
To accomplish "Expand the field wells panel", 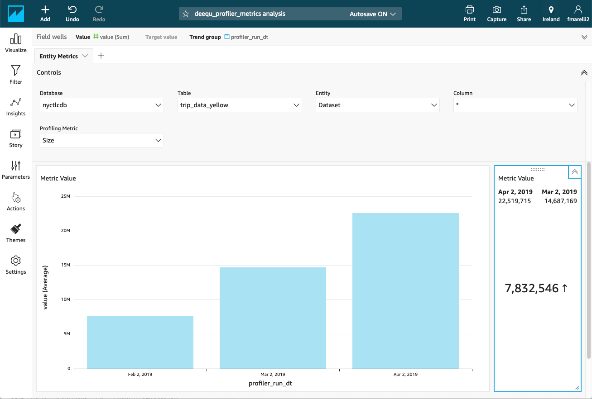I will tap(584, 37).
